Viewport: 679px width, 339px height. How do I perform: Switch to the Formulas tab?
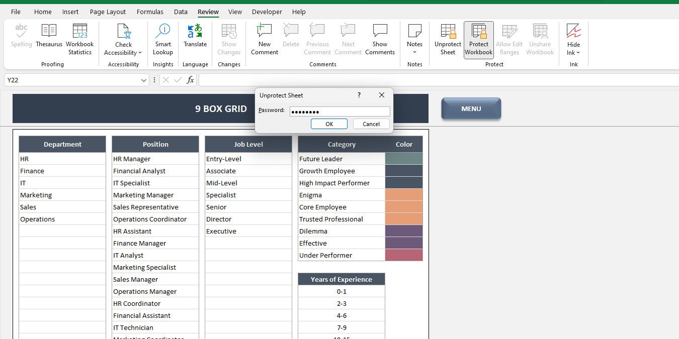point(150,12)
